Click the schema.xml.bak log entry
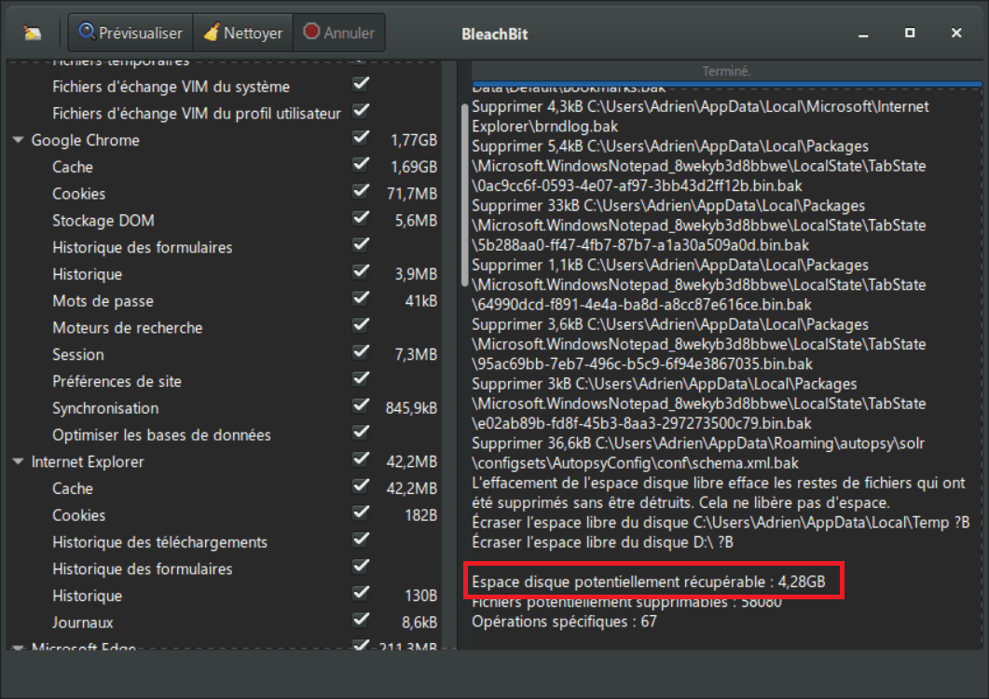Viewport: 989px width, 699px height. (x=698, y=453)
